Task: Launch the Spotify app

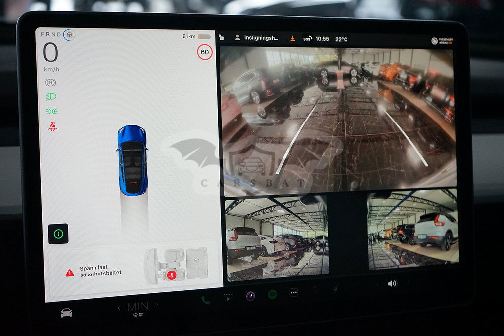Action: click(272, 294)
